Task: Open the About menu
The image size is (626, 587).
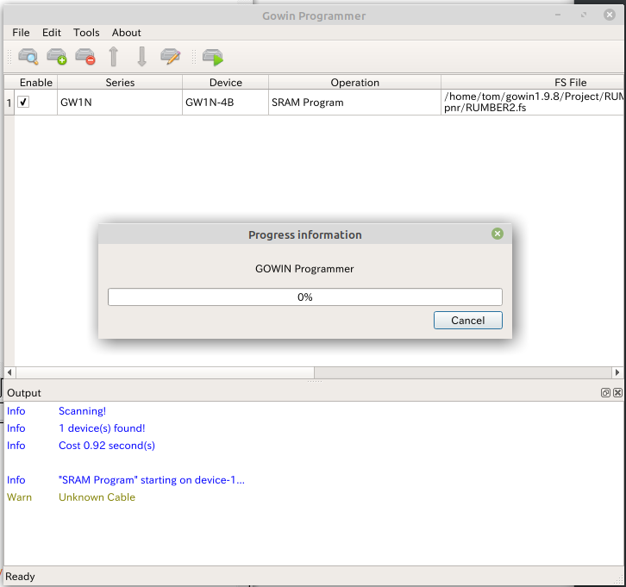Action: tap(126, 33)
